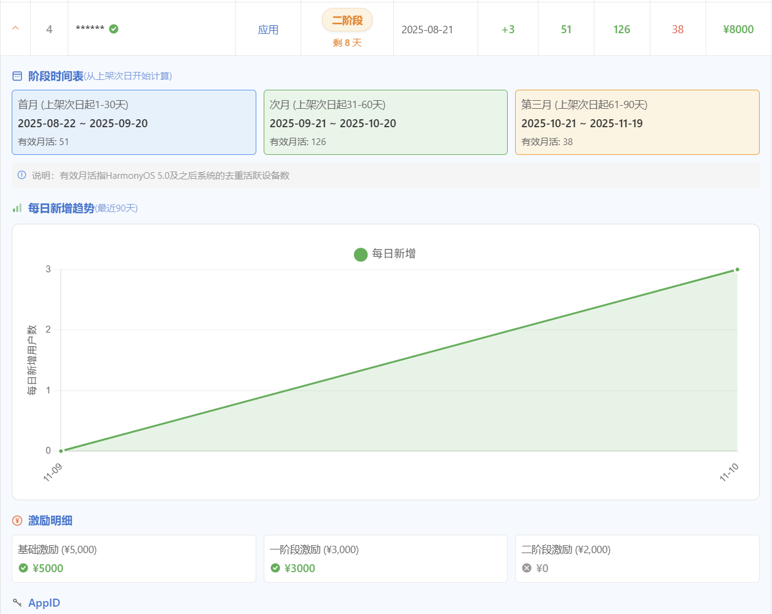Viewport: 772px width, 614px height.
Task: Click the calendar icon beside 阶段时间表
Action: 17,76
